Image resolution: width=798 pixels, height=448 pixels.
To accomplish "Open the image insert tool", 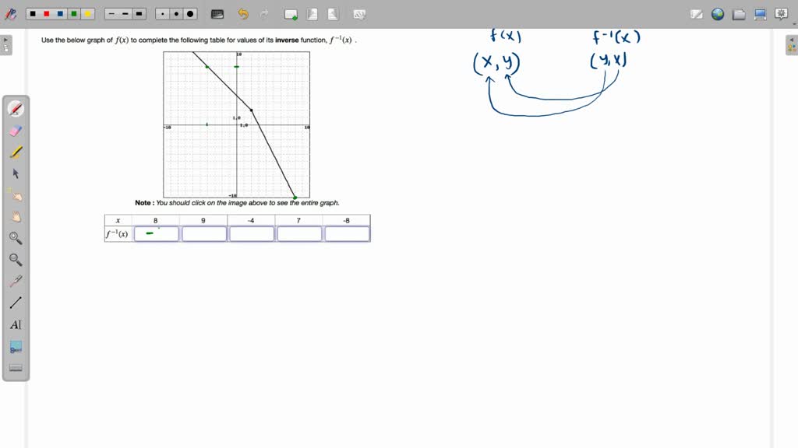I will (x=16, y=346).
